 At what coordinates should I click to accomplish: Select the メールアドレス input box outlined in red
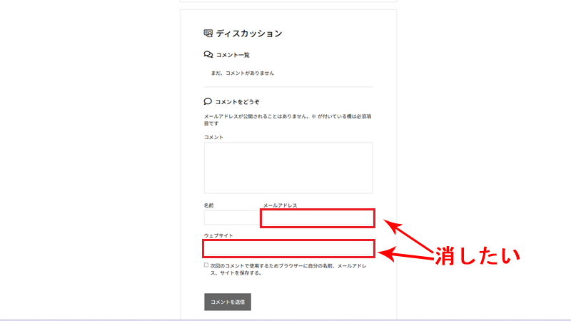point(317,218)
